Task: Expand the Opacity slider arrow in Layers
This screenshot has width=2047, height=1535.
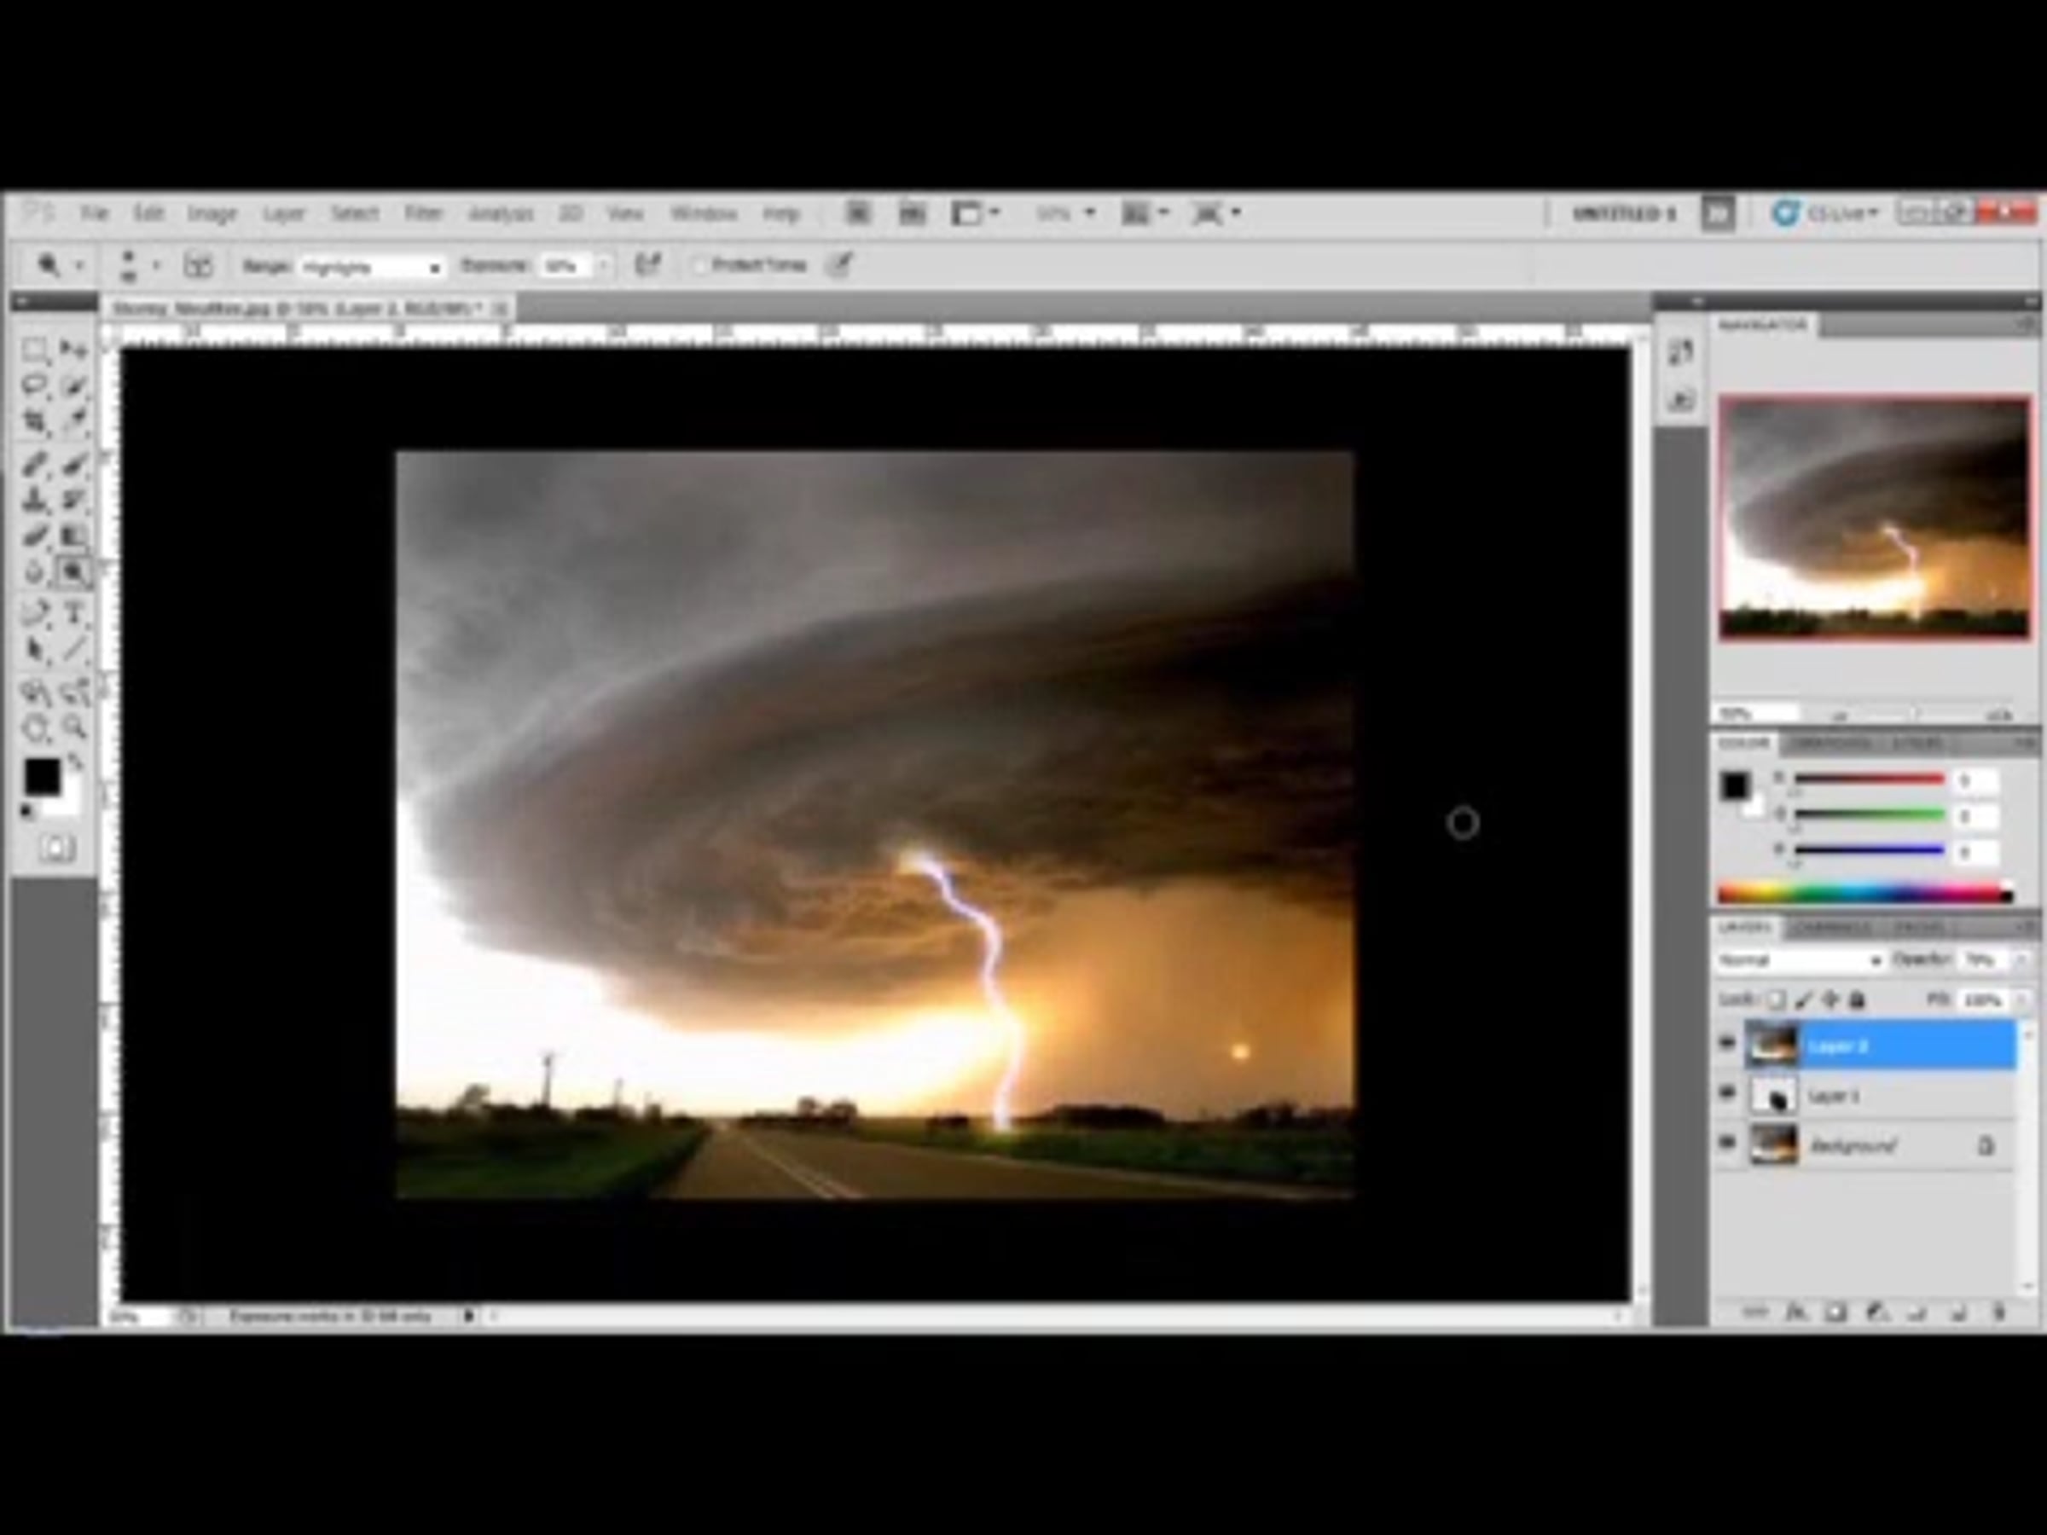Action: (2021, 960)
